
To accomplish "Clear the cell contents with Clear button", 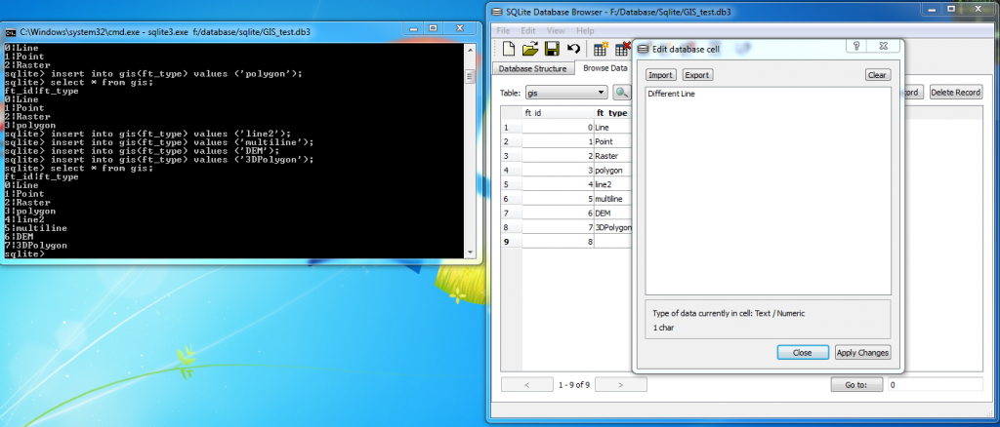I will (x=878, y=75).
